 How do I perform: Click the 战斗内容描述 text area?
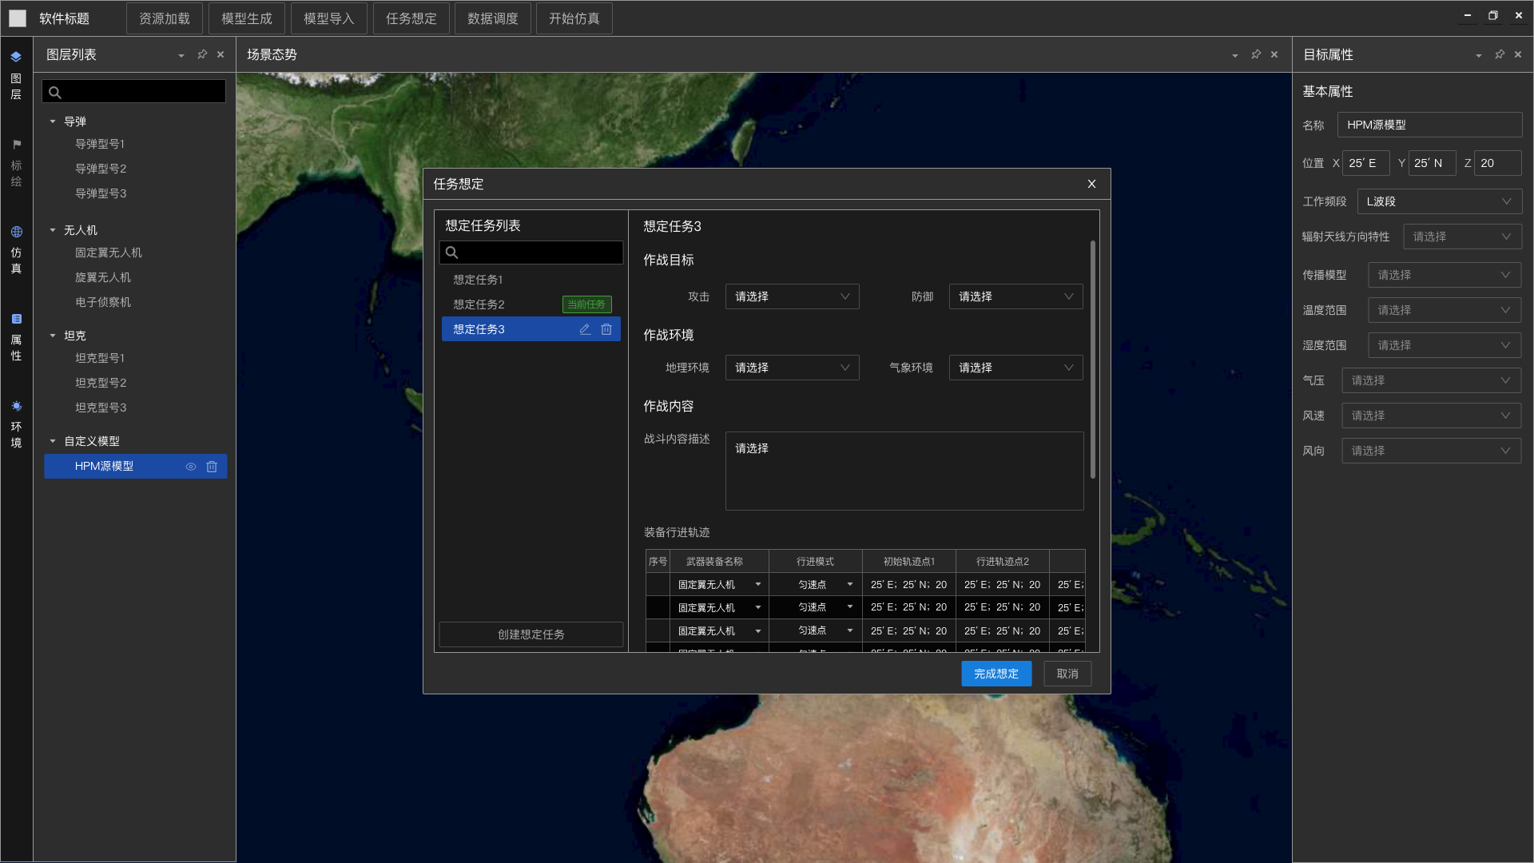(904, 471)
